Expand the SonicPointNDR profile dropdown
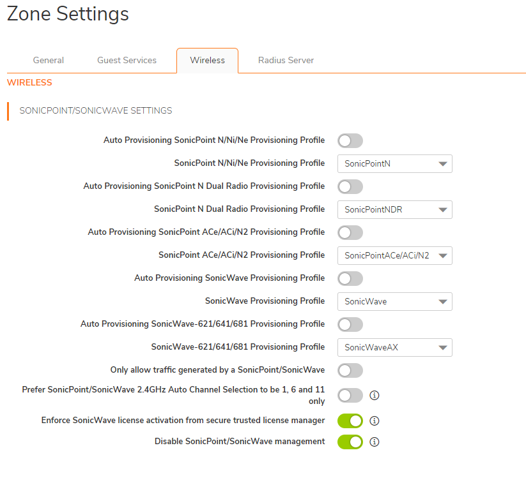Screen dimensions: 526x478 [394, 209]
